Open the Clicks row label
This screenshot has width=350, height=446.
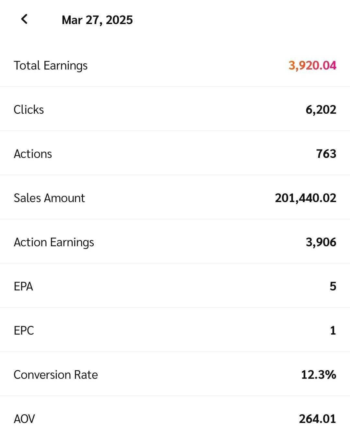[29, 110]
